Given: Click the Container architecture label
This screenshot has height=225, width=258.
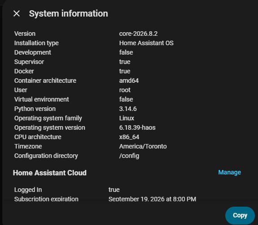Looking at the screenshot, I should [x=45, y=81].
